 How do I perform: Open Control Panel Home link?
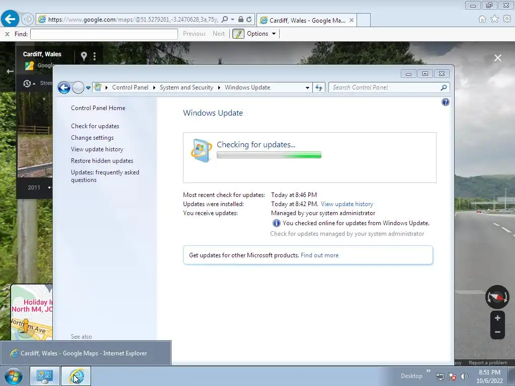click(x=98, y=108)
